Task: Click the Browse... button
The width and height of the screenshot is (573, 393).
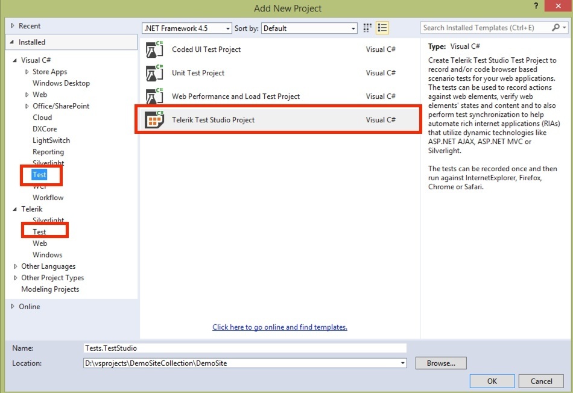Action: 441,363
